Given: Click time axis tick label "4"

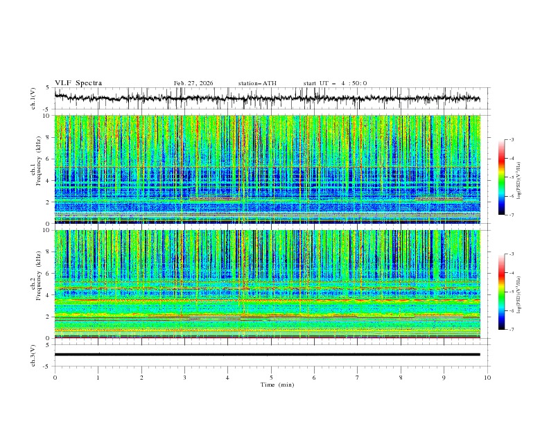Looking at the screenshot, I should point(227,378).
